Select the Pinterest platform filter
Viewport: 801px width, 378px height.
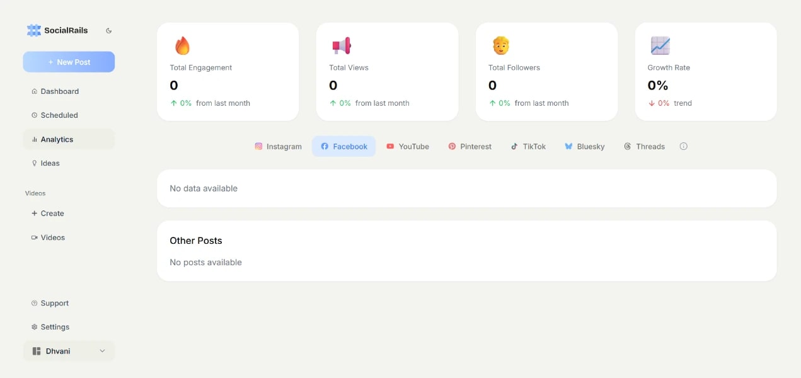(470, 146)
